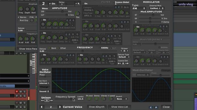Increase Unison size with single right arrow
This screenshot has width=197, height=110.
click(x=50, y=101)
